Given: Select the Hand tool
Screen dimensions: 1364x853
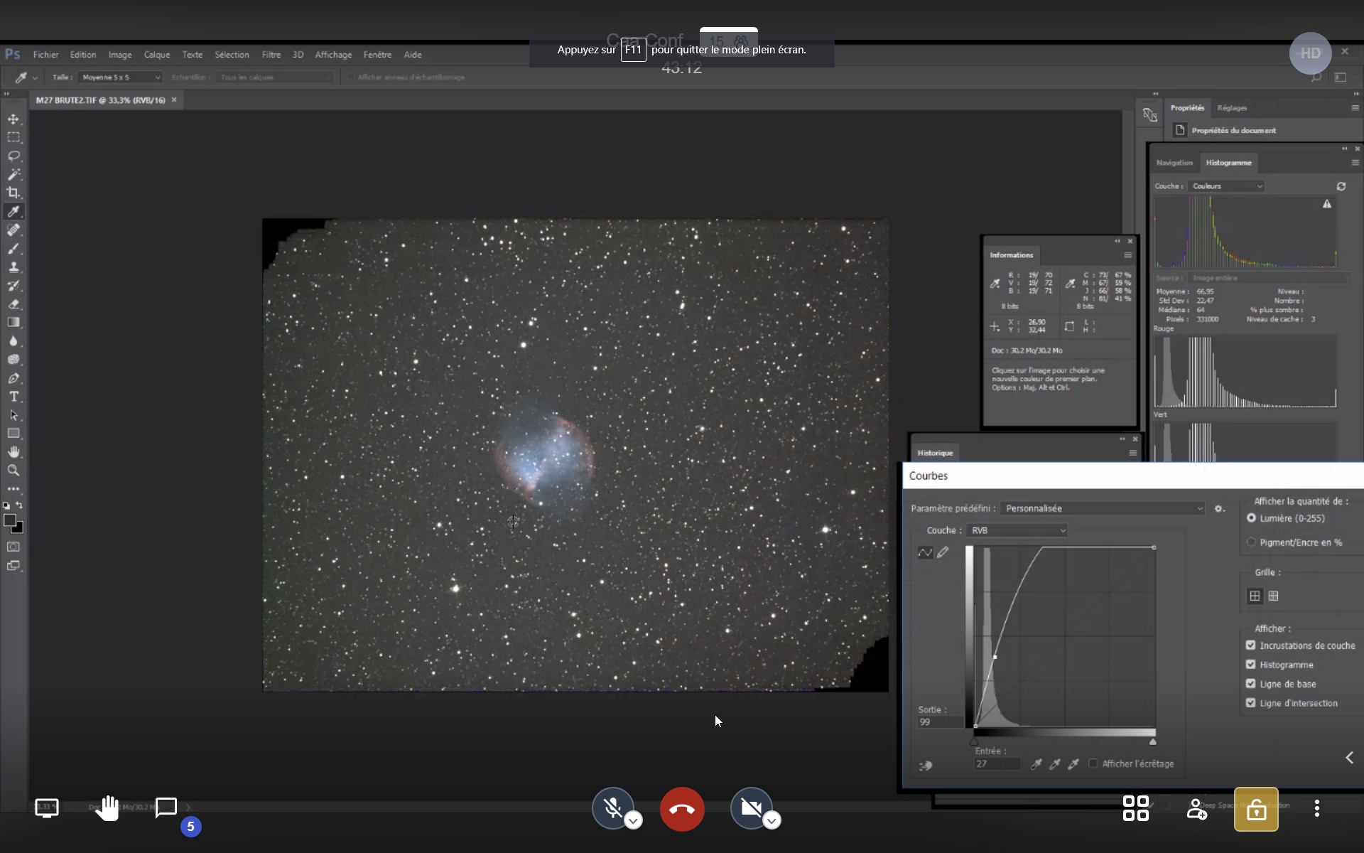Looking at the screenshot, I should coord(13,452).
